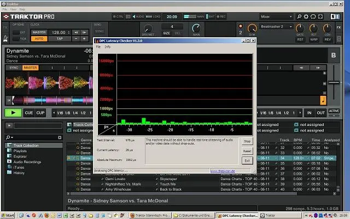The image size is (350, 219).
Task: Open the File menu in DPC Latency Checker
Action: click(98, 47)
